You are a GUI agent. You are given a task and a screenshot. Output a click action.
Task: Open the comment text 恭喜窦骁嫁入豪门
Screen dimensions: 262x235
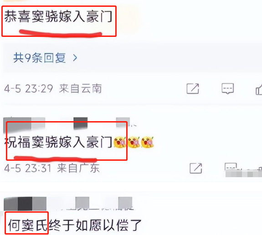click(x=58, y=16)
